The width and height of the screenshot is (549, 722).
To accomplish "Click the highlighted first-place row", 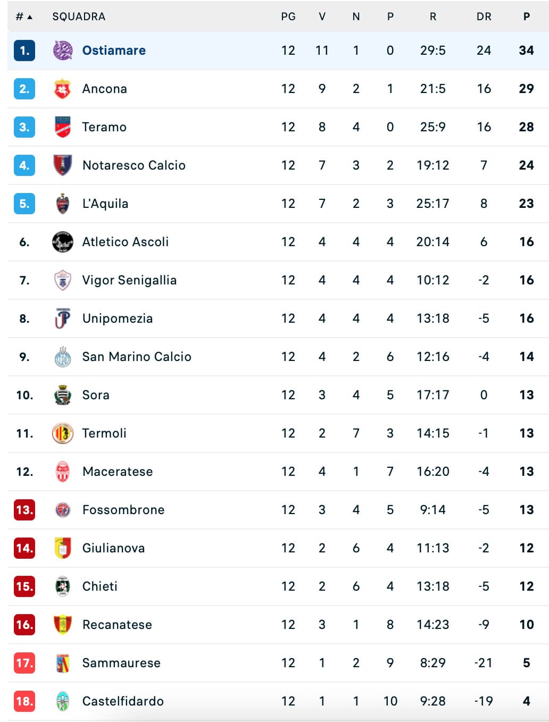I will [274, 51].
